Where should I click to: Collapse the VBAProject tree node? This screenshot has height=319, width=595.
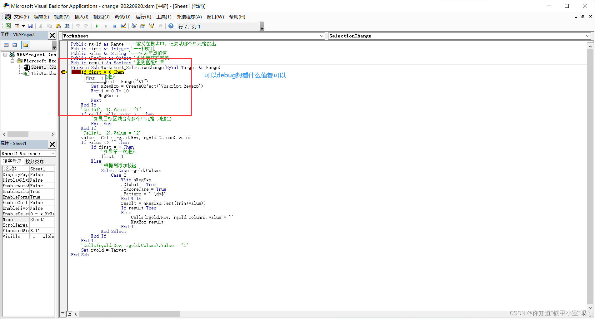(5, 55)
